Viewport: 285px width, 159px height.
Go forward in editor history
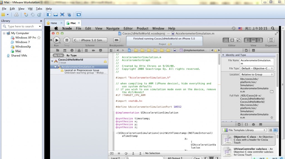click(x=123, y=50)
